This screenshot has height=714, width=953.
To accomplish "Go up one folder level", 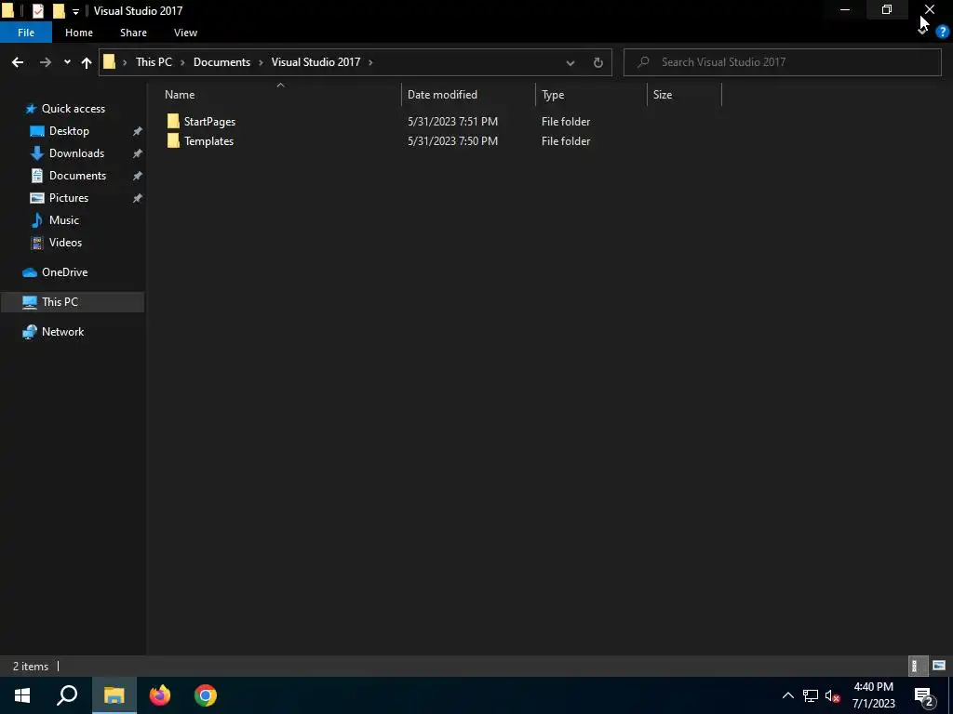I will point(87,62).
